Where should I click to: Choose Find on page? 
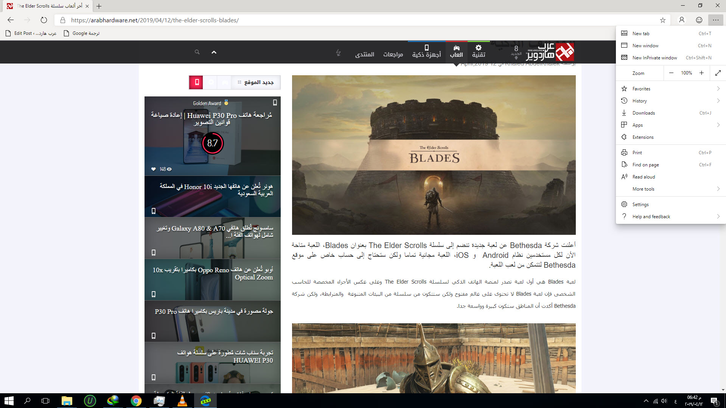pos(671,164)
